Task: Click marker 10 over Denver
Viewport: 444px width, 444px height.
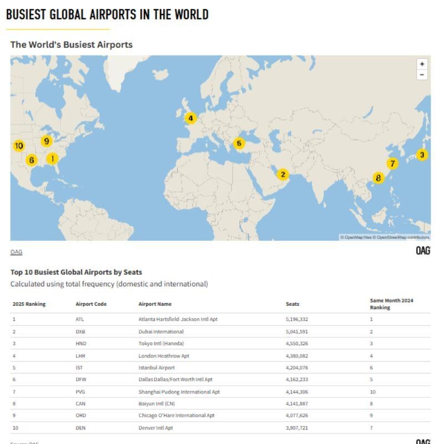Action: (x=19, y=146)
